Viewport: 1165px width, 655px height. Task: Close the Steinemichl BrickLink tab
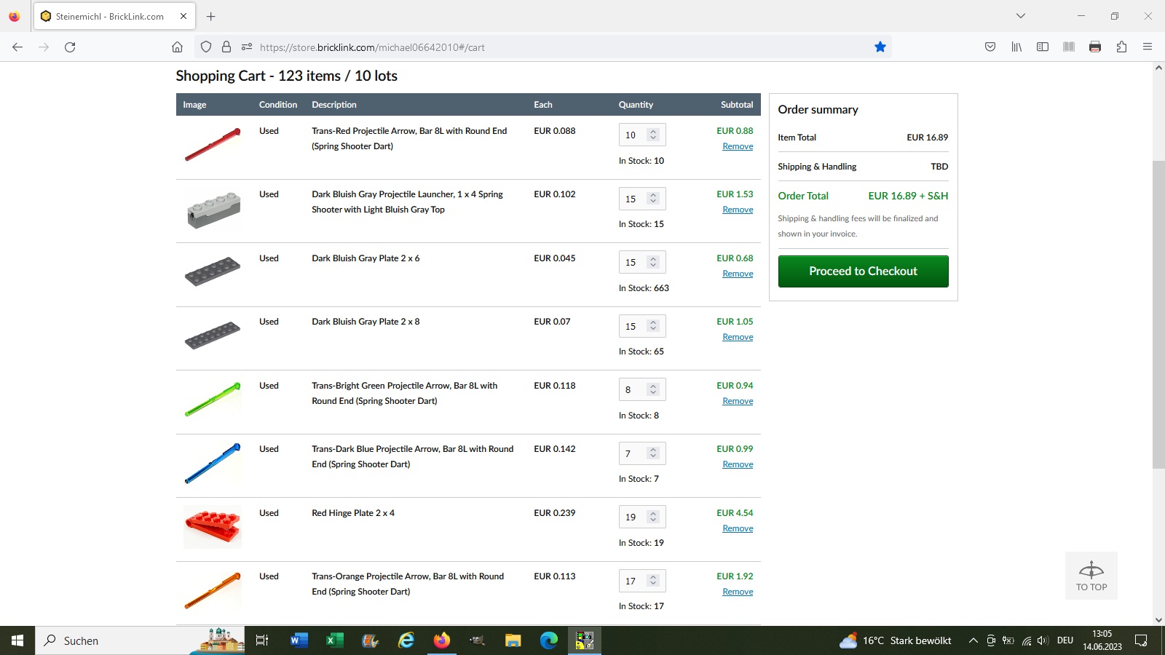183,16
